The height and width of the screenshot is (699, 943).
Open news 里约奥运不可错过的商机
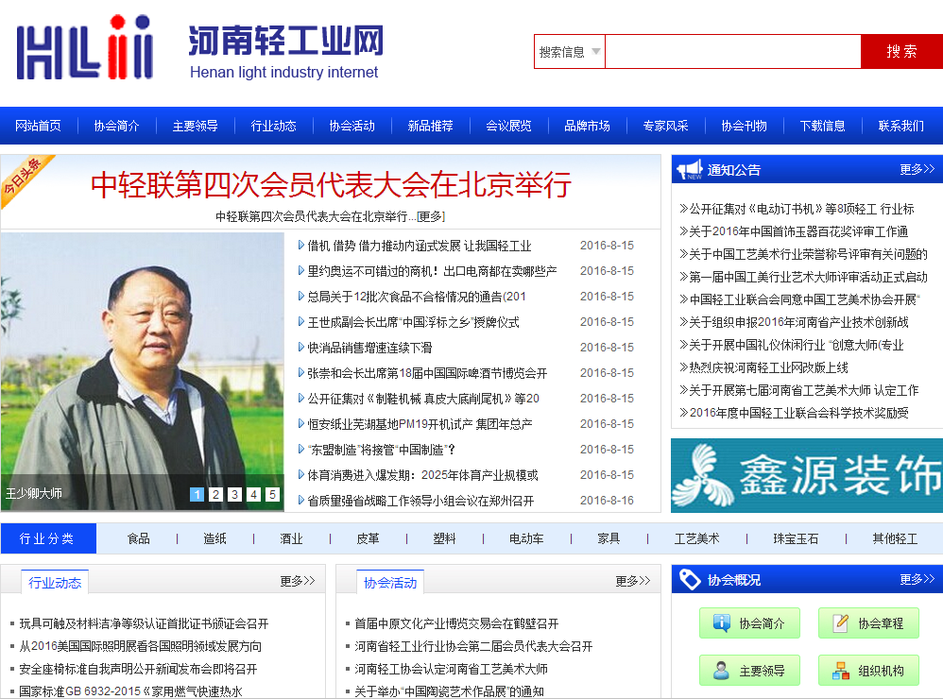pyautogui.click(x=432, y=271)
